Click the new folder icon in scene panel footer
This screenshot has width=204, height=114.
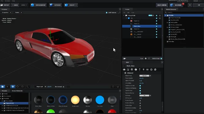tap(124, 59)
